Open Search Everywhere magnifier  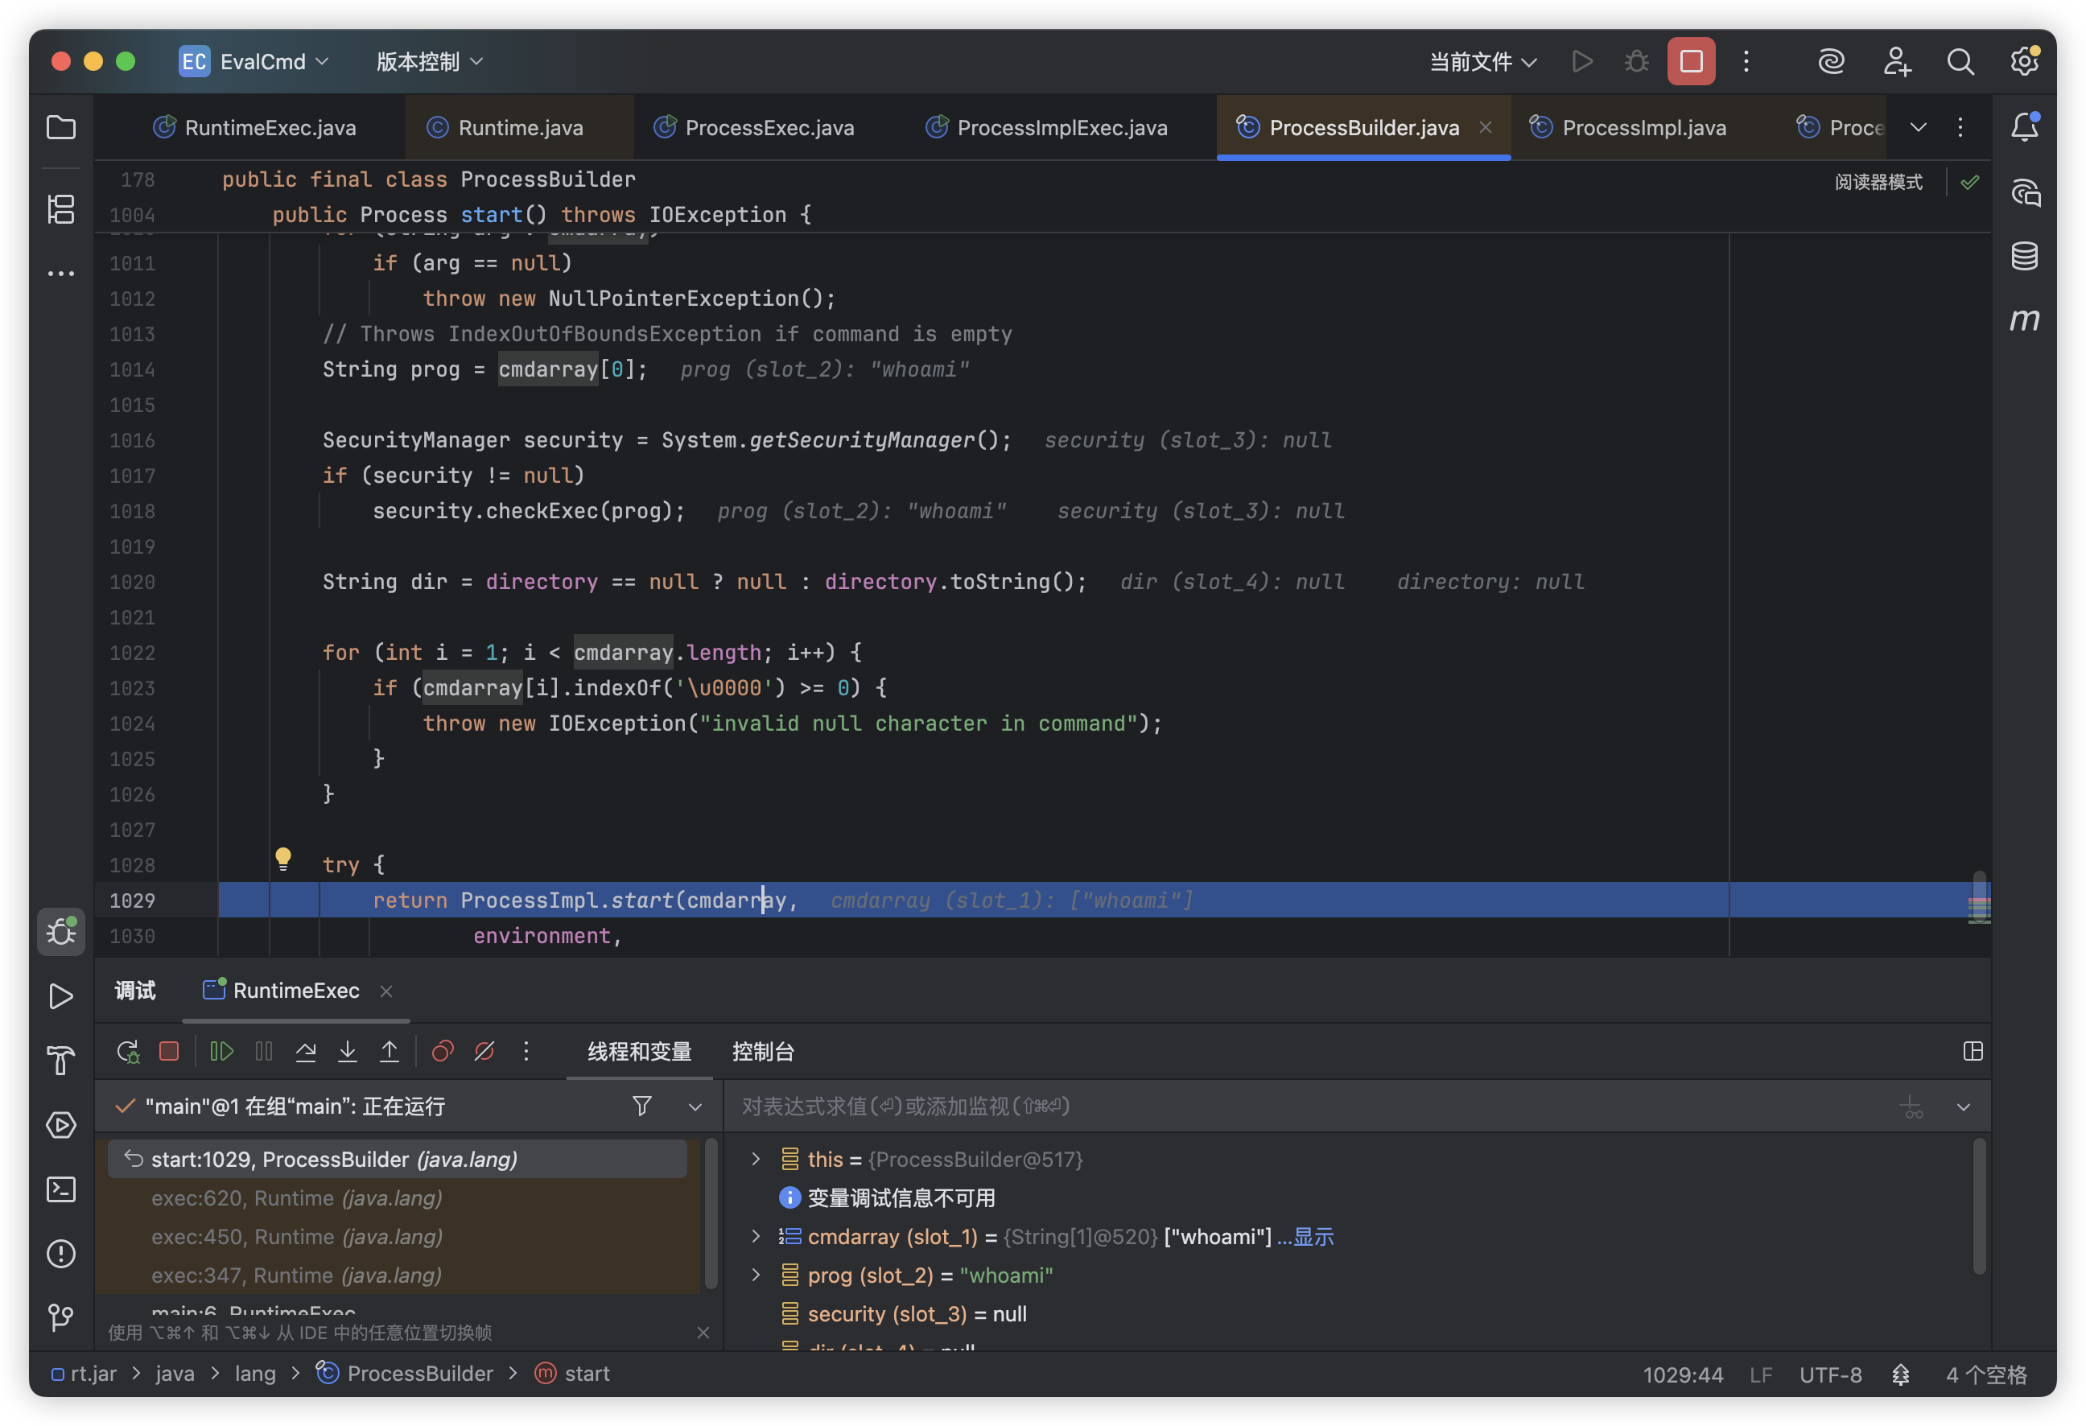(1960, 61)
